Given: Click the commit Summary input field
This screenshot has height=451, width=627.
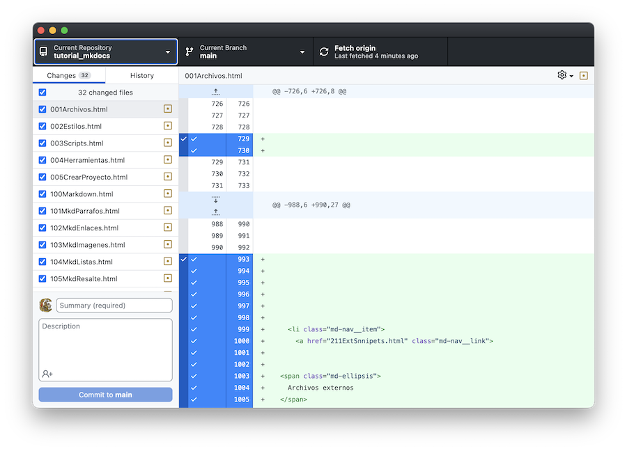Looking at the screenshot, I should pyautogui.click(x=114, y=305).
